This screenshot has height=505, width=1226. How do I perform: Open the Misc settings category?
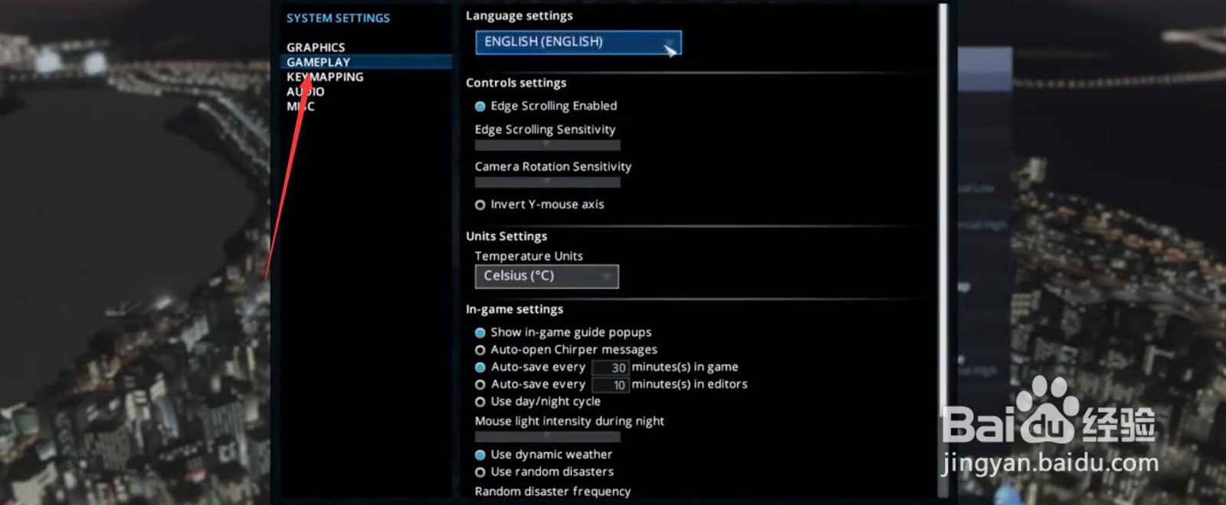pos(300,106)
